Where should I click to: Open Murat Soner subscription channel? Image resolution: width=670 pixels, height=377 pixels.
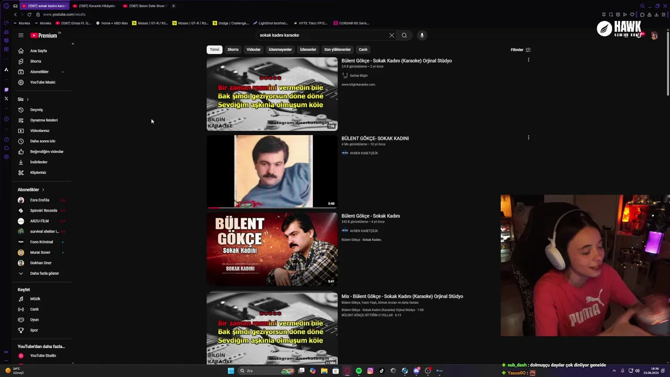40,252
